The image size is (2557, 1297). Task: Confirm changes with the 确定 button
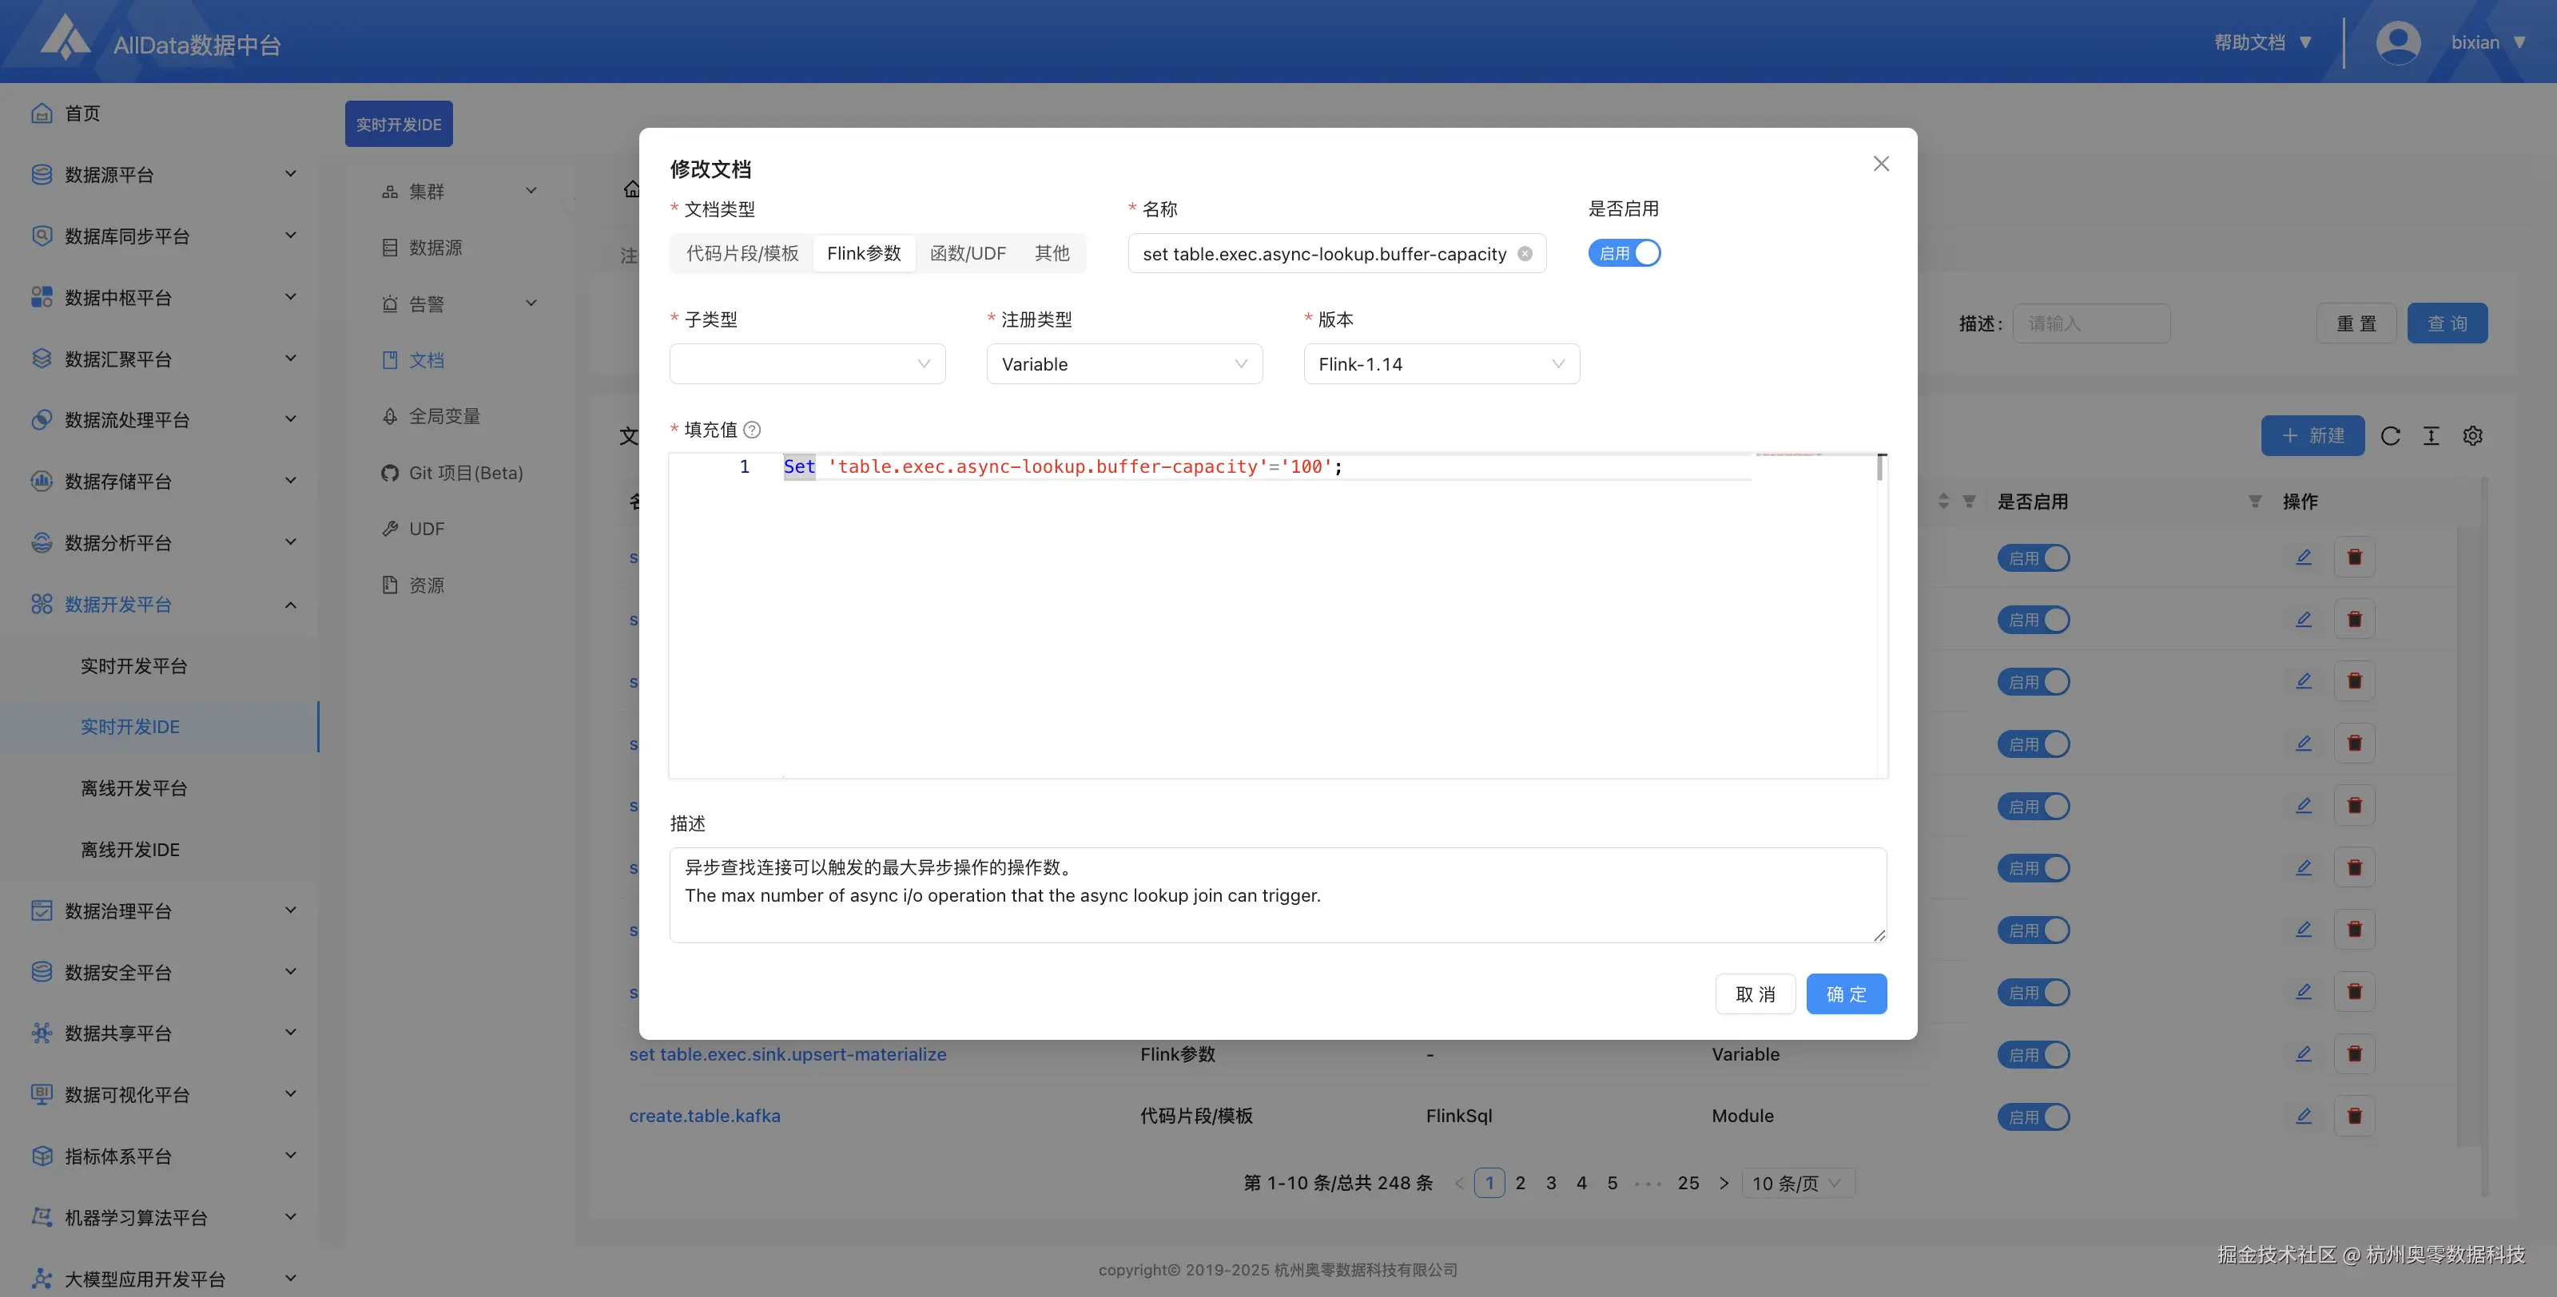[1847, 994]
